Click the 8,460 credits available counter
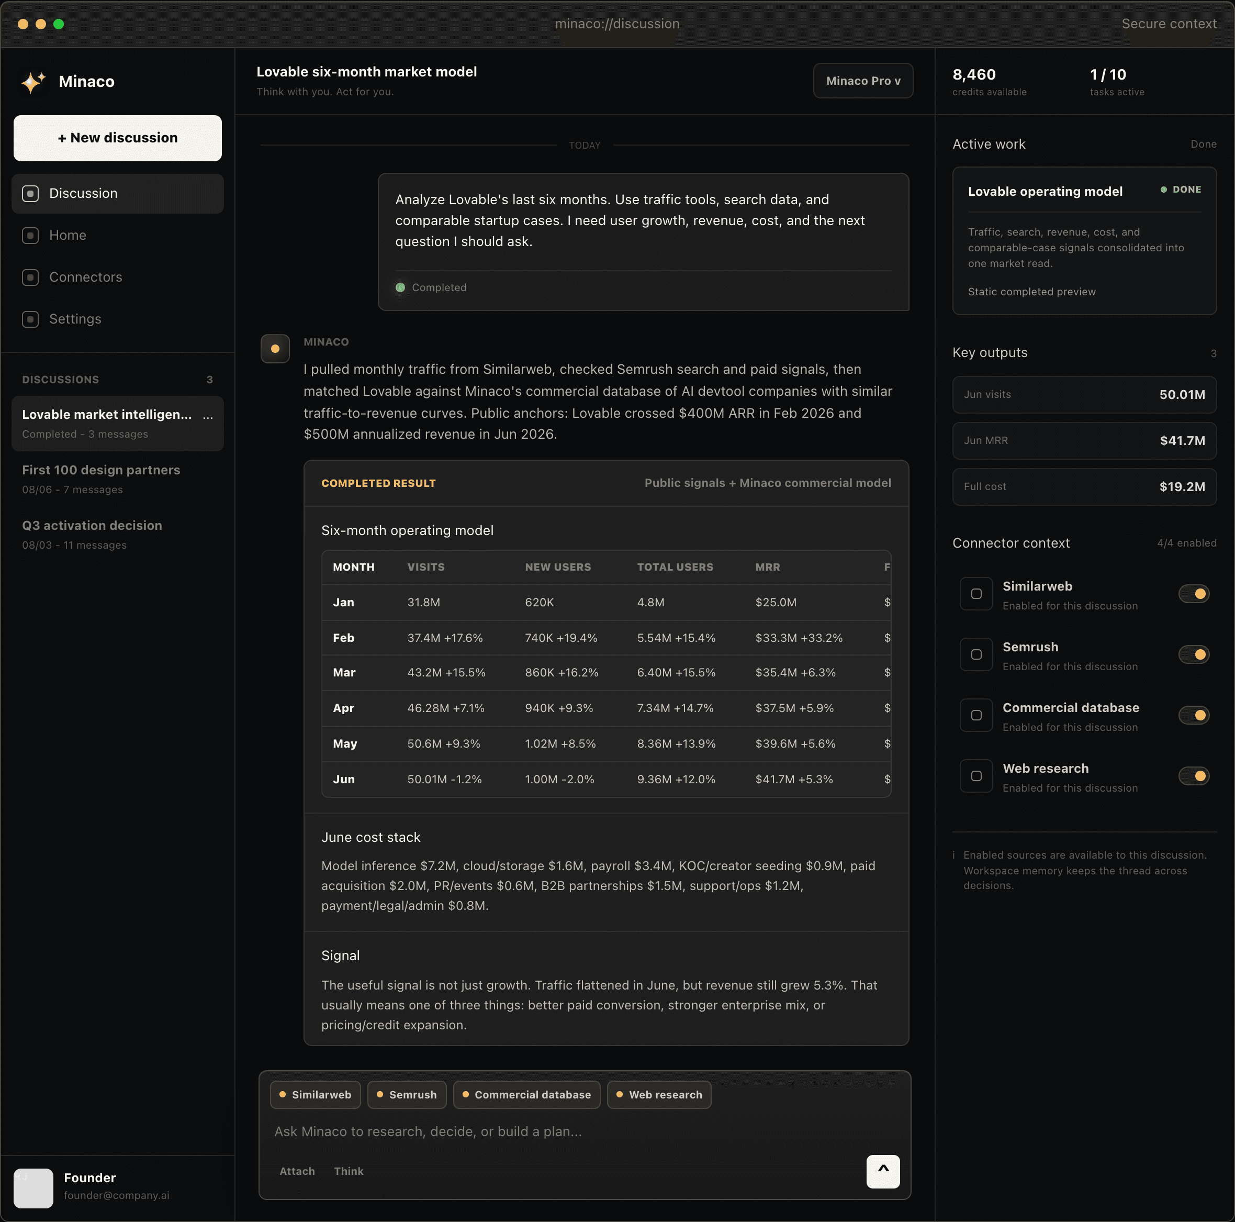The width and height of the screenshot is (1235, 1222). pos(989,82)
